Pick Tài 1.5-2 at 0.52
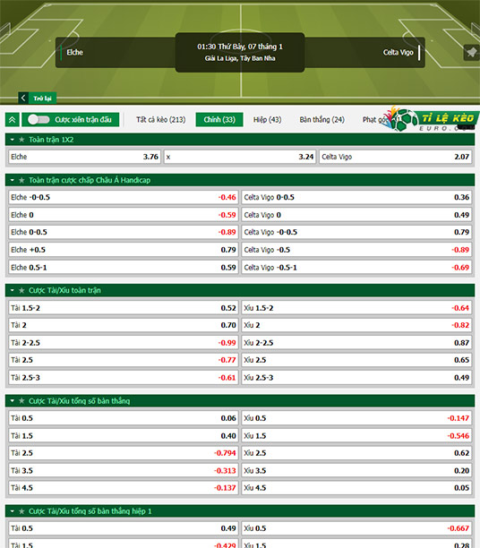 124,308
